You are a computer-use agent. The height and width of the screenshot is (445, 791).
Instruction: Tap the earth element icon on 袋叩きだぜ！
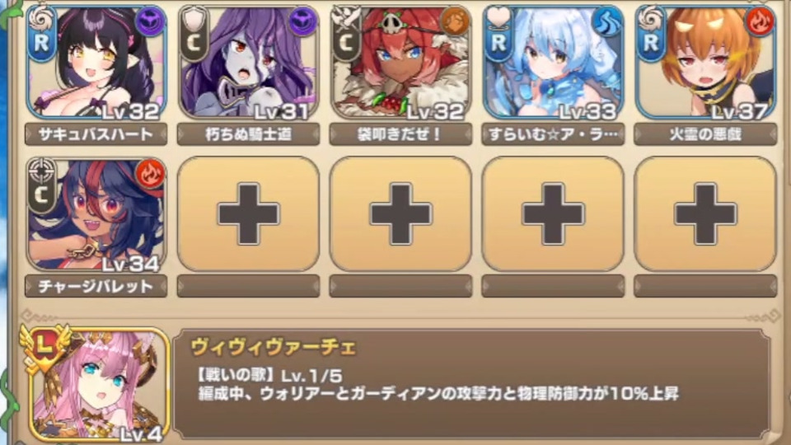[x=455, y=21]
